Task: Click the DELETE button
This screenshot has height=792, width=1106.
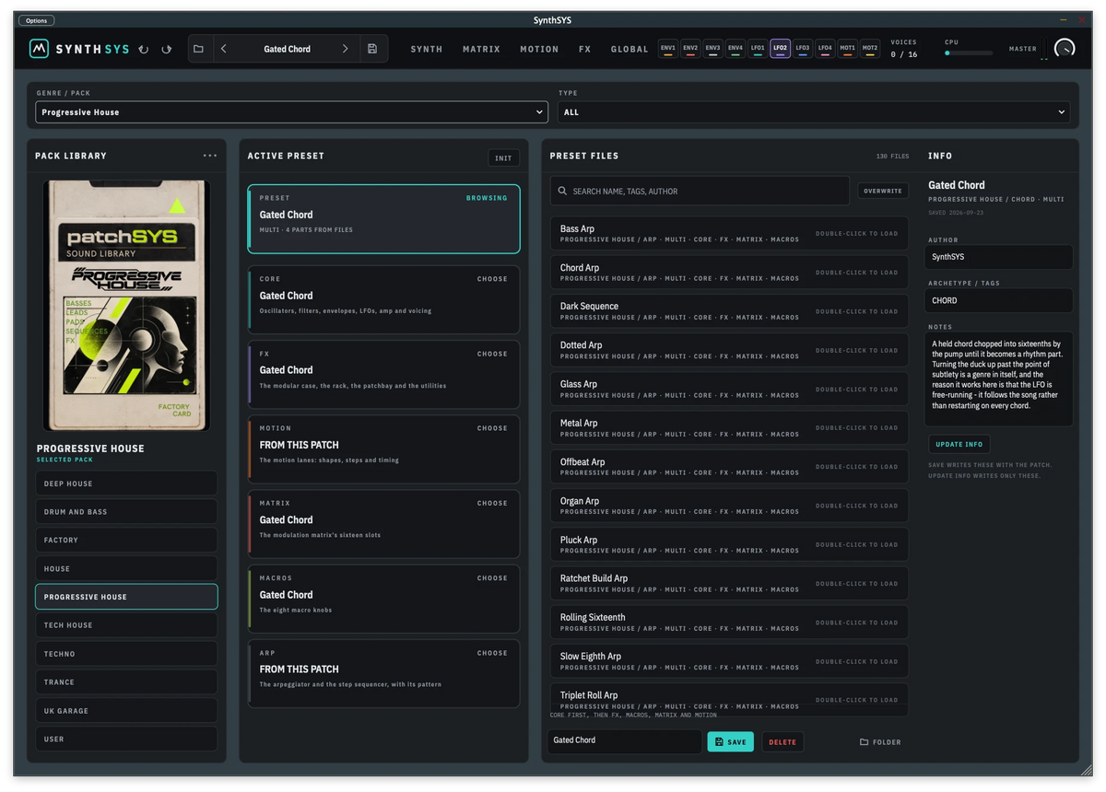Action: click(782, 741)
